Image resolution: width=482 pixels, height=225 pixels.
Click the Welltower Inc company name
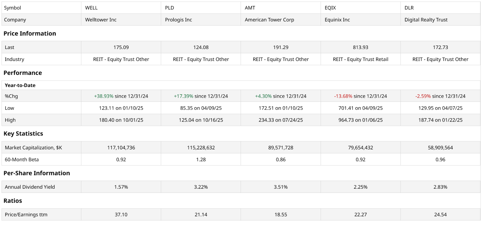tap(101, 20)
